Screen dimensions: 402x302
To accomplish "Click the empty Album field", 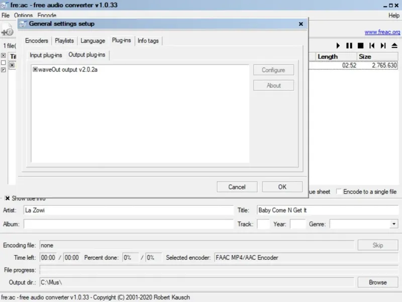I will [129, 224].
